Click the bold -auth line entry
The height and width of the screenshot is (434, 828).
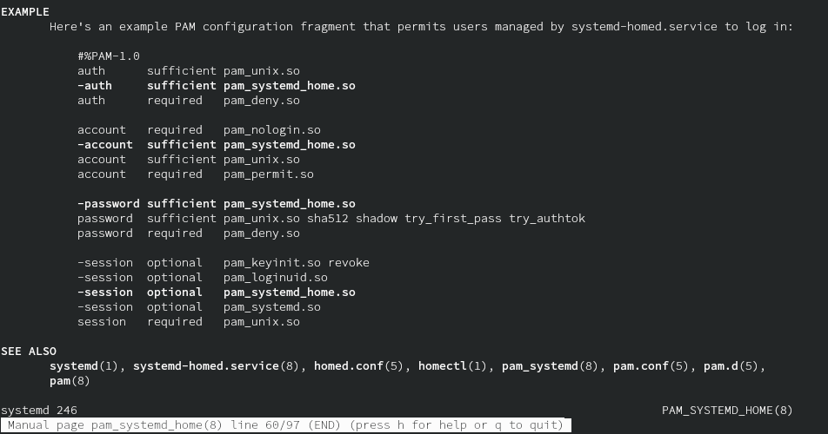point(216,86)
